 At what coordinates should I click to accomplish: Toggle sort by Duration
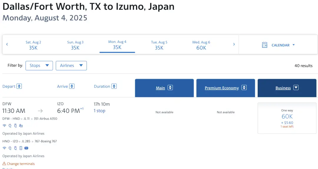click(x=114, y=86)
